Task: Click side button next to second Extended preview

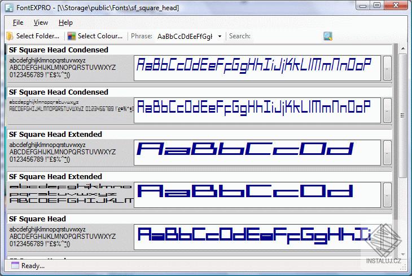Action: click(387, 195)
